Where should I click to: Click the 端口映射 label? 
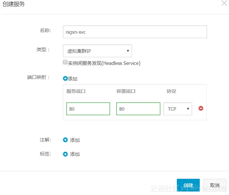point(38,77)
